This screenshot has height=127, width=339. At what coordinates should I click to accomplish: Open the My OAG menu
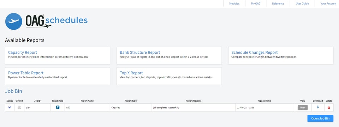(x=256, y=4)
